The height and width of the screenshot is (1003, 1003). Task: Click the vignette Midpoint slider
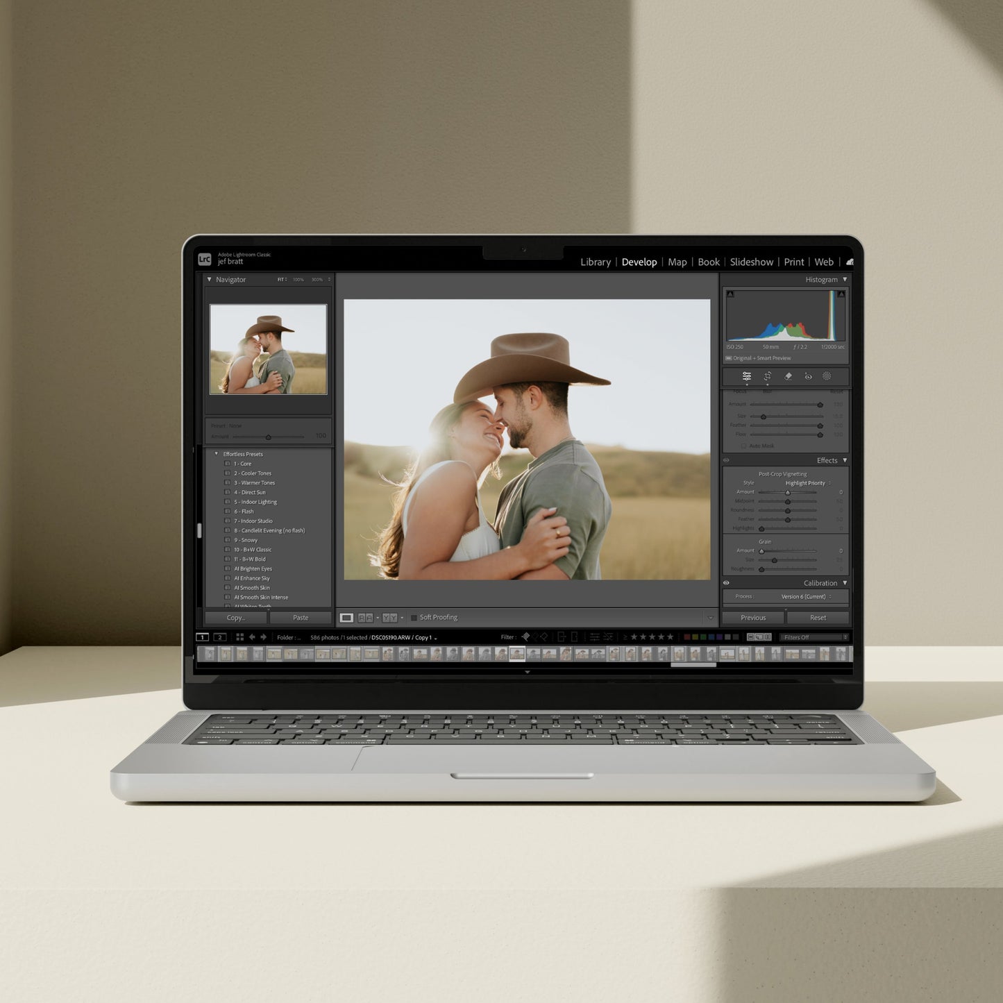(788, 501)
